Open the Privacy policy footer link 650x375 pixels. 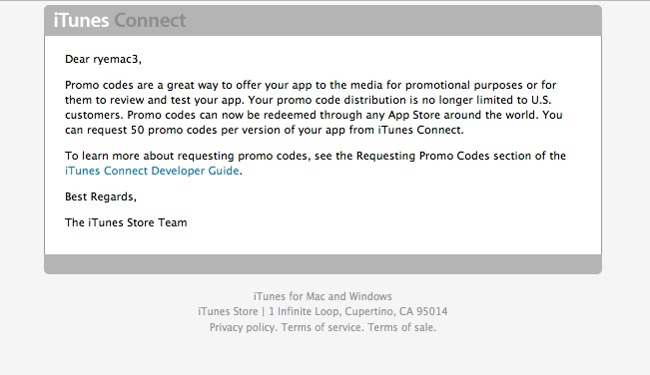pyautogui.click(x=242, y=327)
